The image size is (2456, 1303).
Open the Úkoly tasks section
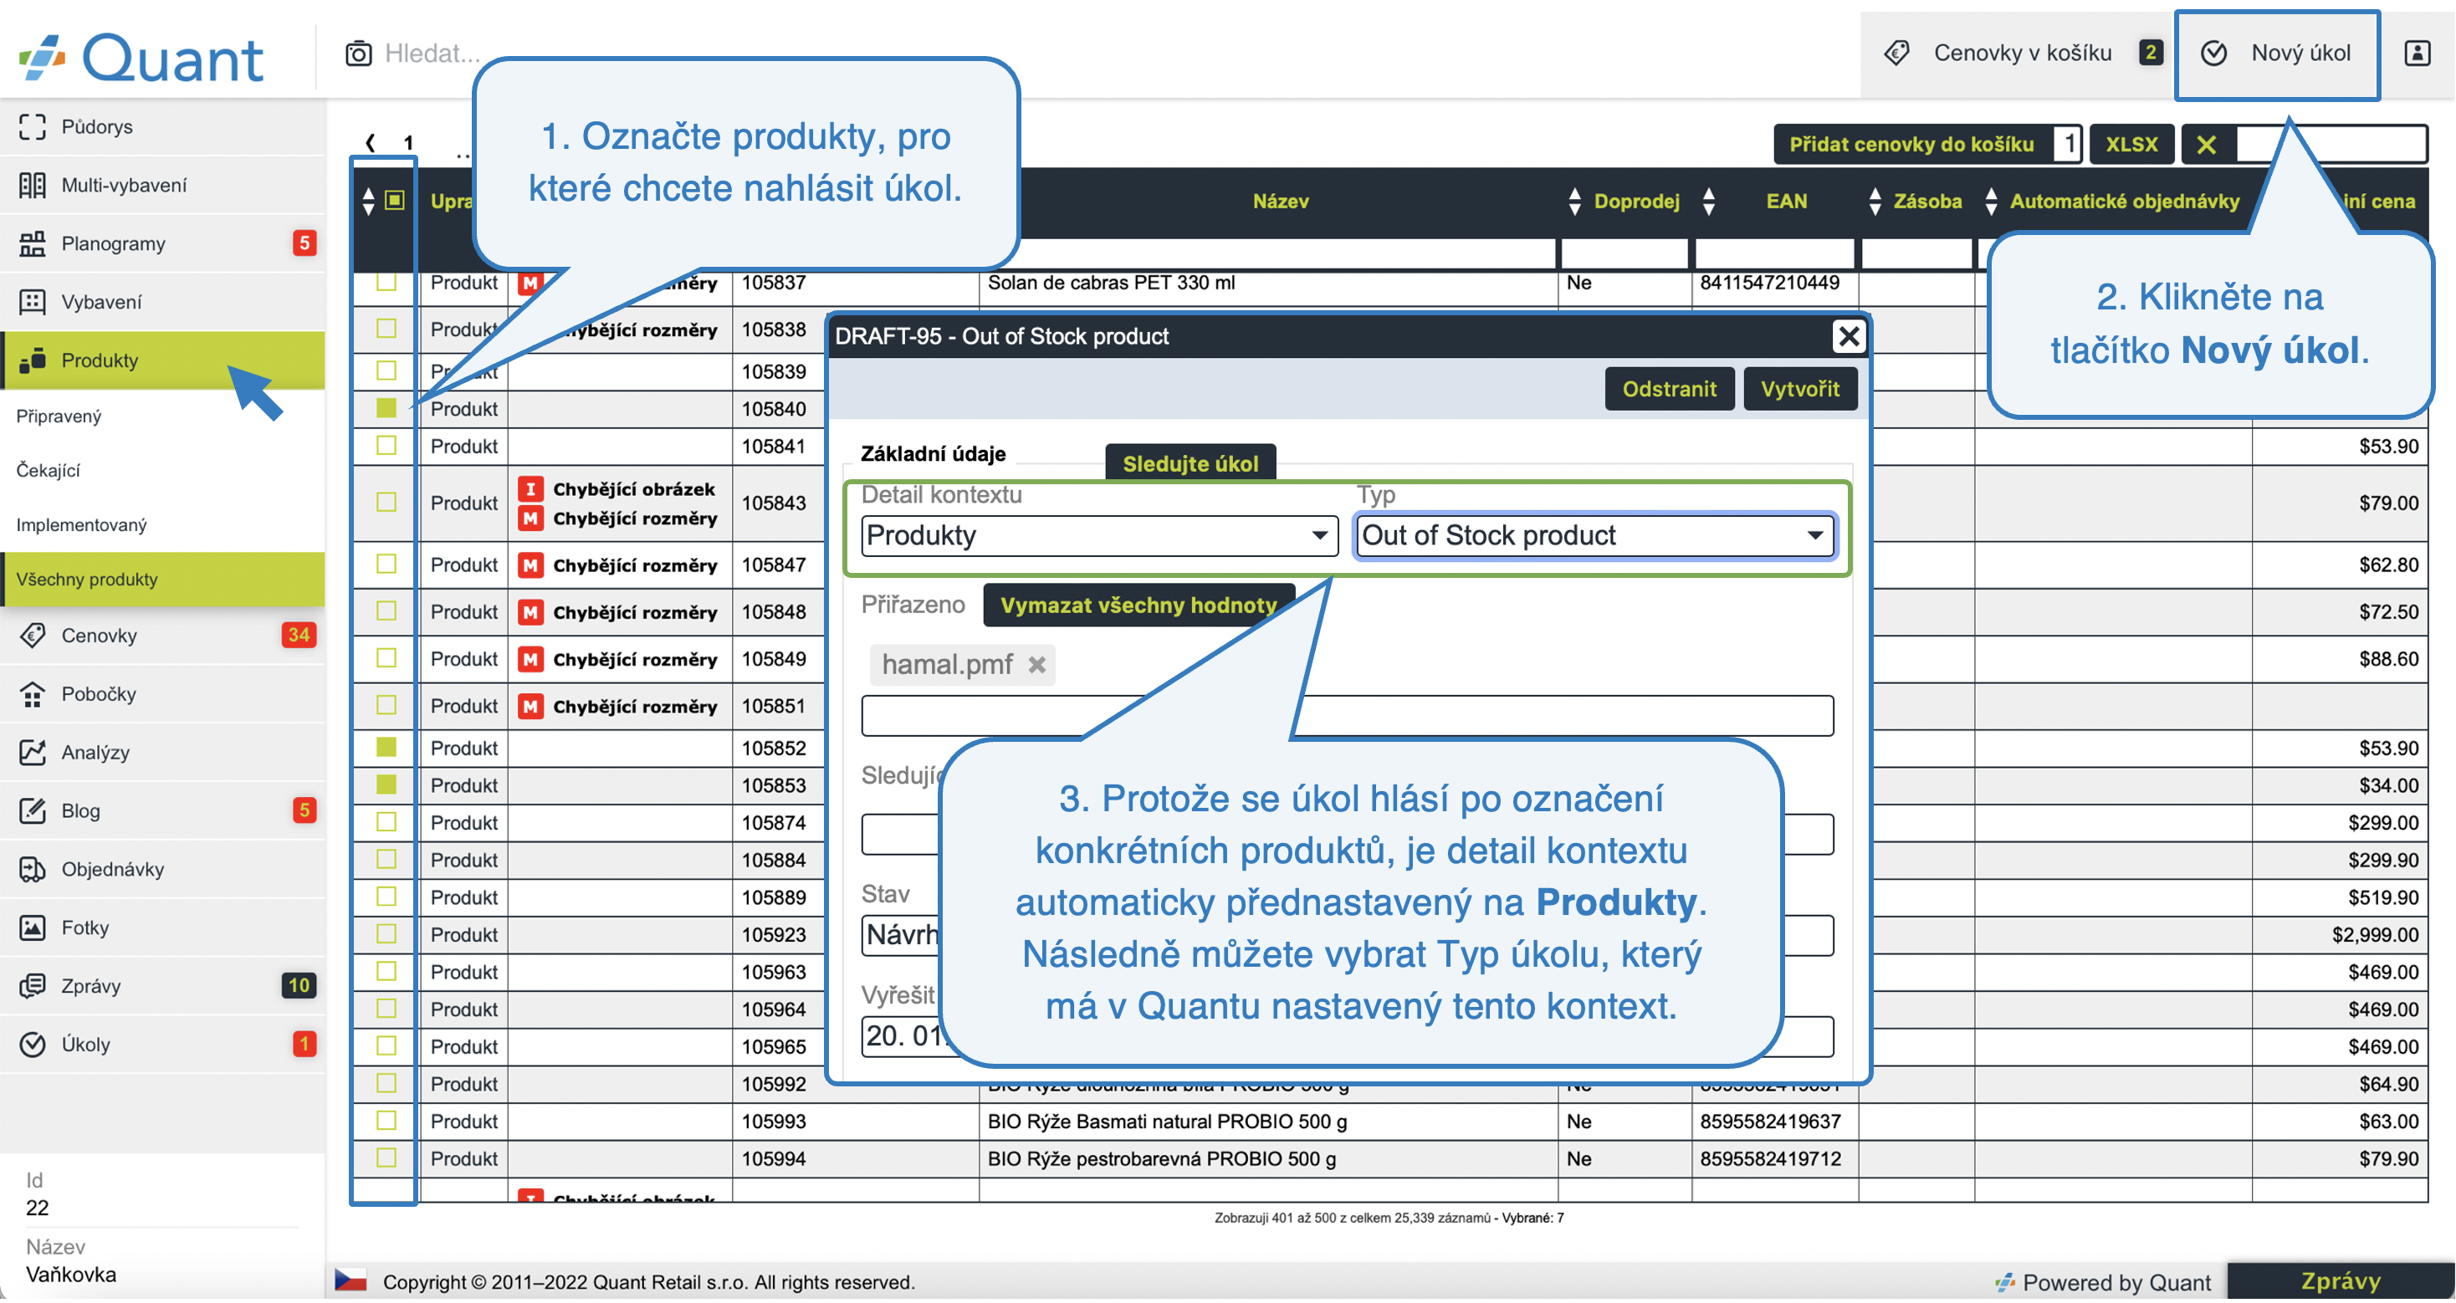pos(162,1045)
